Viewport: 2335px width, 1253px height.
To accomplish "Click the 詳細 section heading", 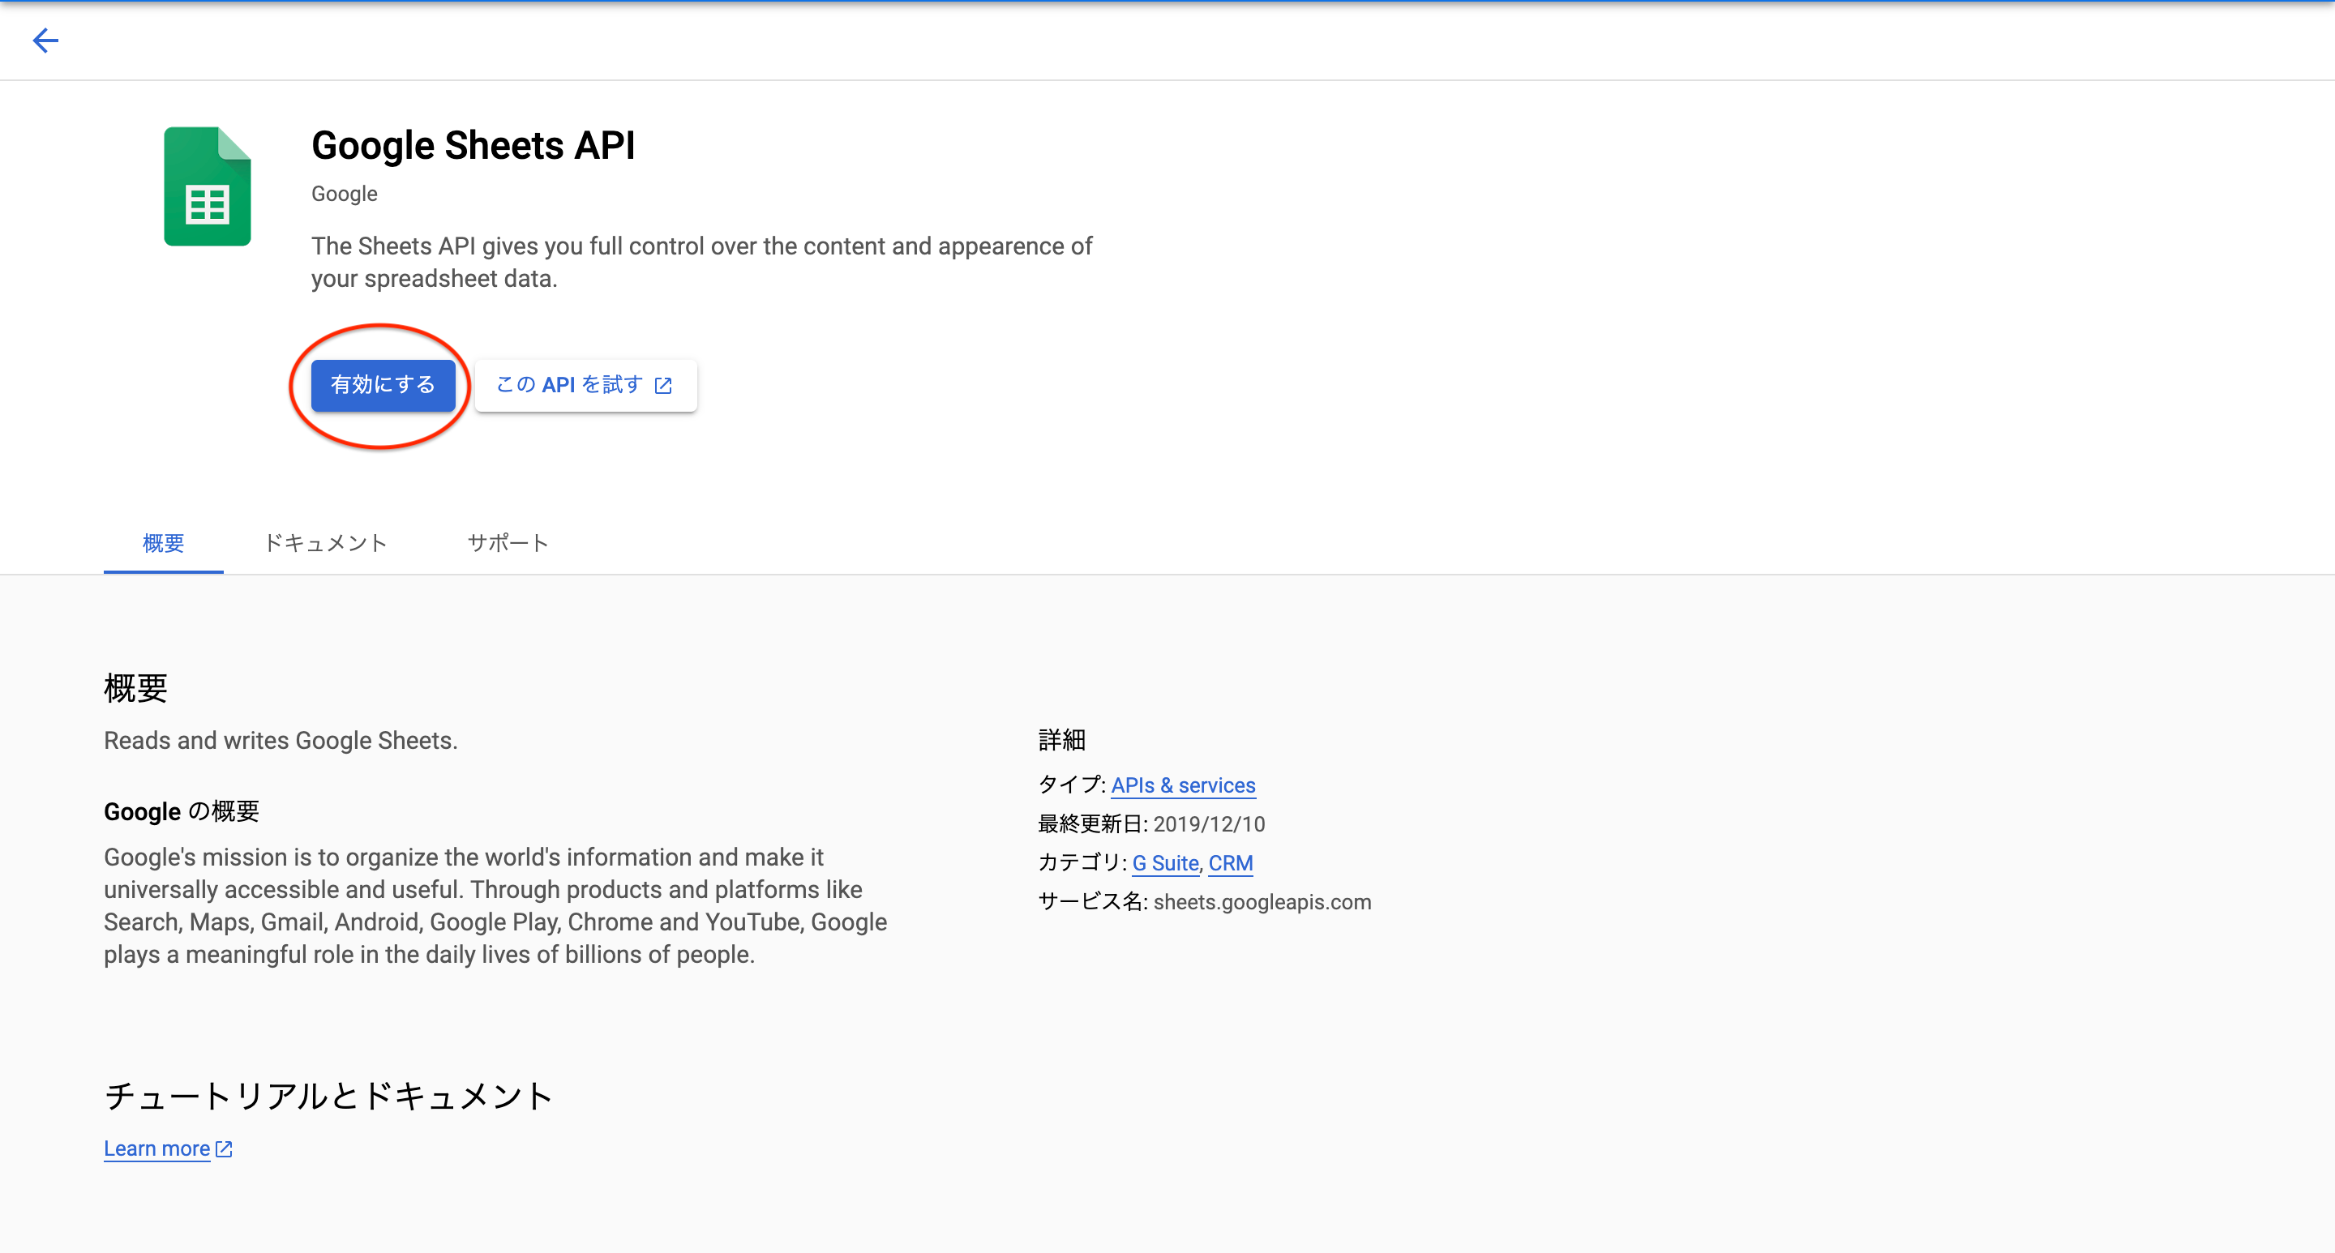I will [1060, 740].
